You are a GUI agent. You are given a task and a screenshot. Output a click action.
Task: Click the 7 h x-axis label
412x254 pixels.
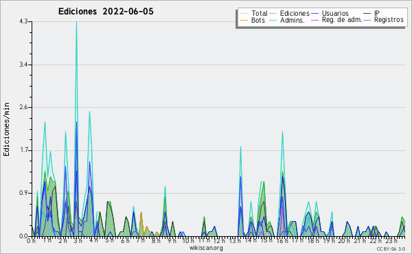tap(140, 240)
